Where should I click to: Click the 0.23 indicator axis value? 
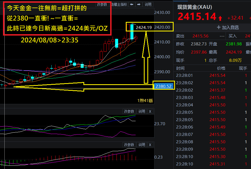click(158, 157)
